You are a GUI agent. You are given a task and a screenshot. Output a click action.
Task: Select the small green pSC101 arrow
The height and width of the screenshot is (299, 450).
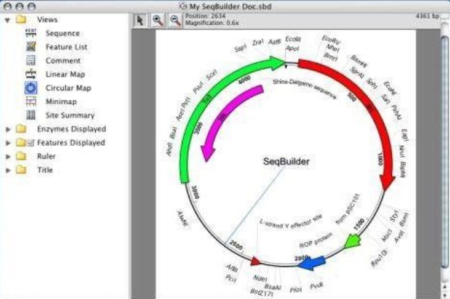click(352, 241)
